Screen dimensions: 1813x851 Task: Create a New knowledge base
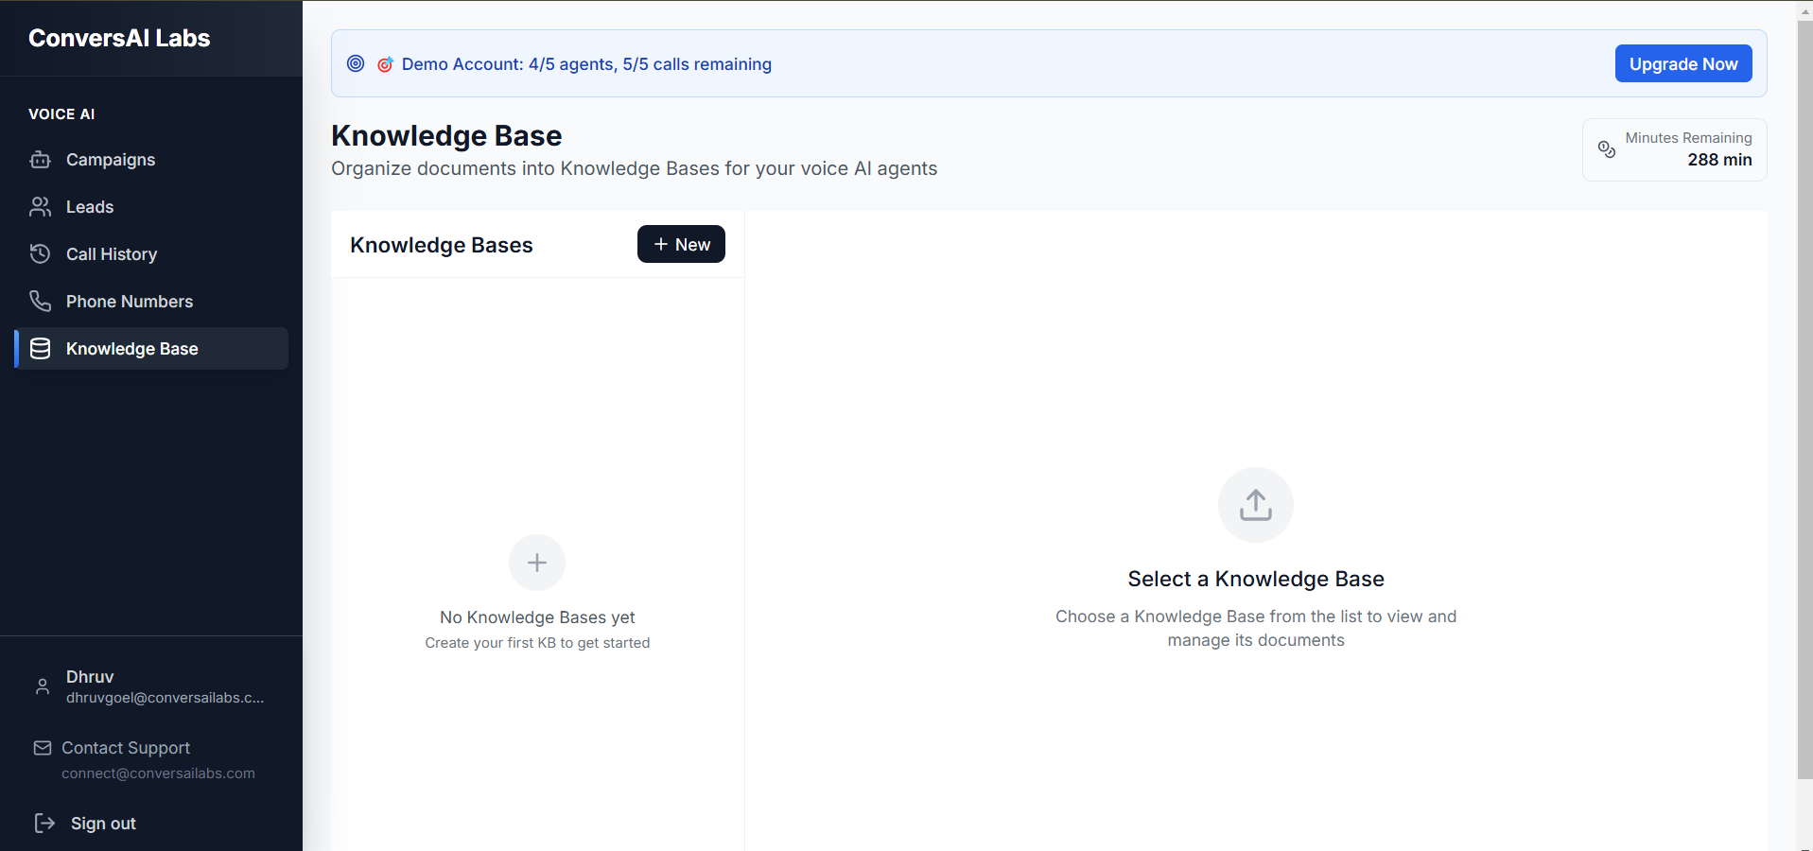tap(681, 244)
